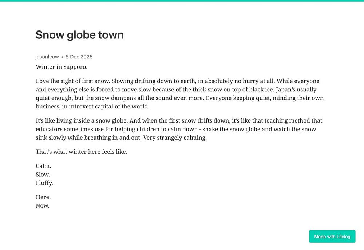Click the word "Here."
Image resolution: width=364 pixels, height=250 pixels.
(x=43, y=197)
